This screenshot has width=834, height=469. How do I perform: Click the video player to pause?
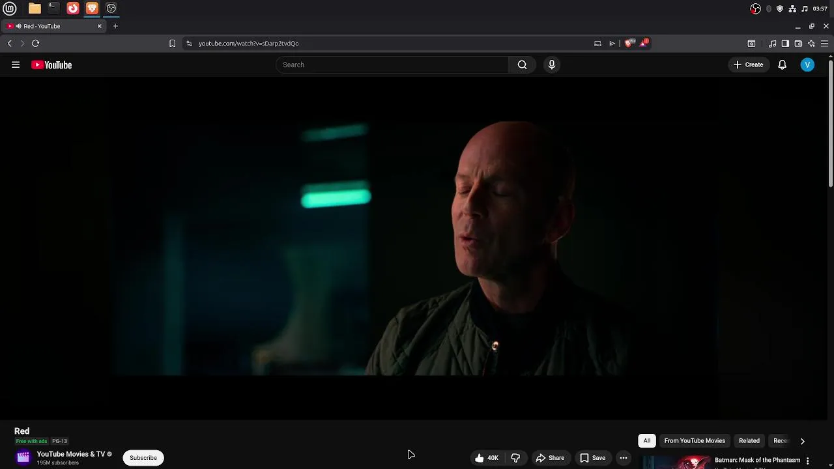pyautogui.click(x=414, y=249)
